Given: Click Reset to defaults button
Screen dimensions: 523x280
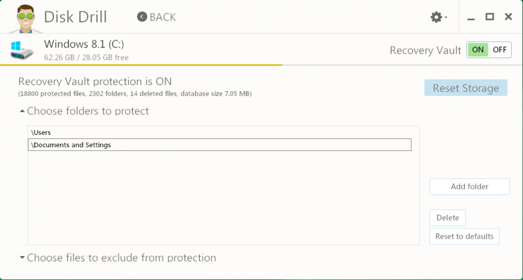Looking at the screenshot, I should click(x=464, y=236).
